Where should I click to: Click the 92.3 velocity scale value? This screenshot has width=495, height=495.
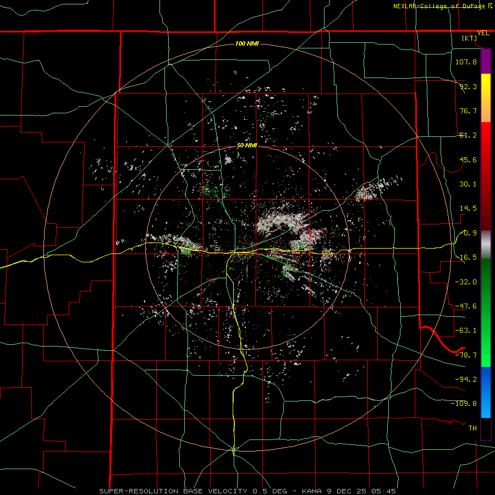[x=468, y=86]
